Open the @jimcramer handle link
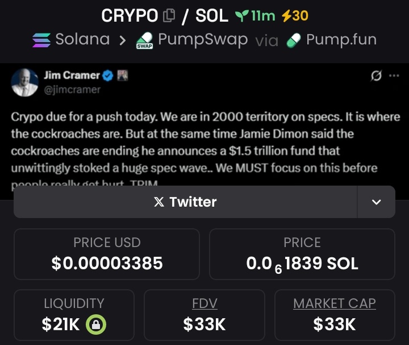This screenshot has width=409, height=345. pyautogui.click(x=72, y=89)
